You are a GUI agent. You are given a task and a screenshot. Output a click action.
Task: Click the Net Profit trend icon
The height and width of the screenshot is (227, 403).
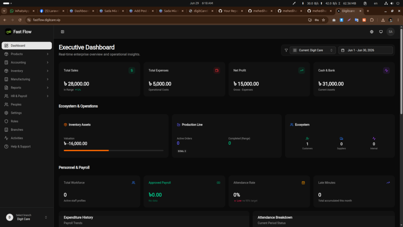[301, 70]
